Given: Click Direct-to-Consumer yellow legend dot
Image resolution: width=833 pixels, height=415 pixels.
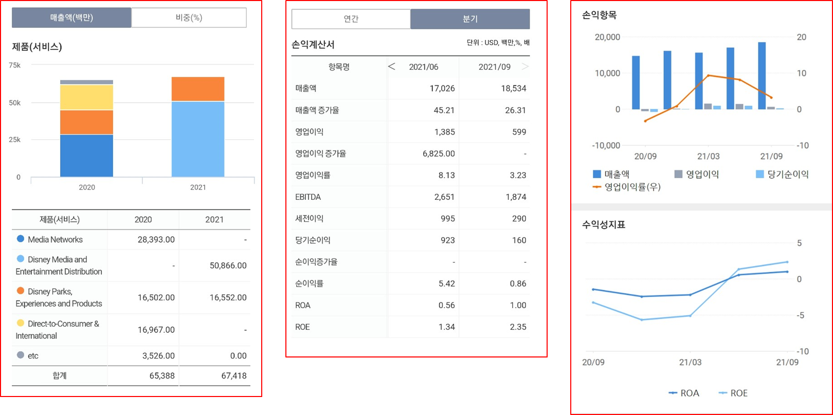Looking at the screenshot, I should point(21,323).
